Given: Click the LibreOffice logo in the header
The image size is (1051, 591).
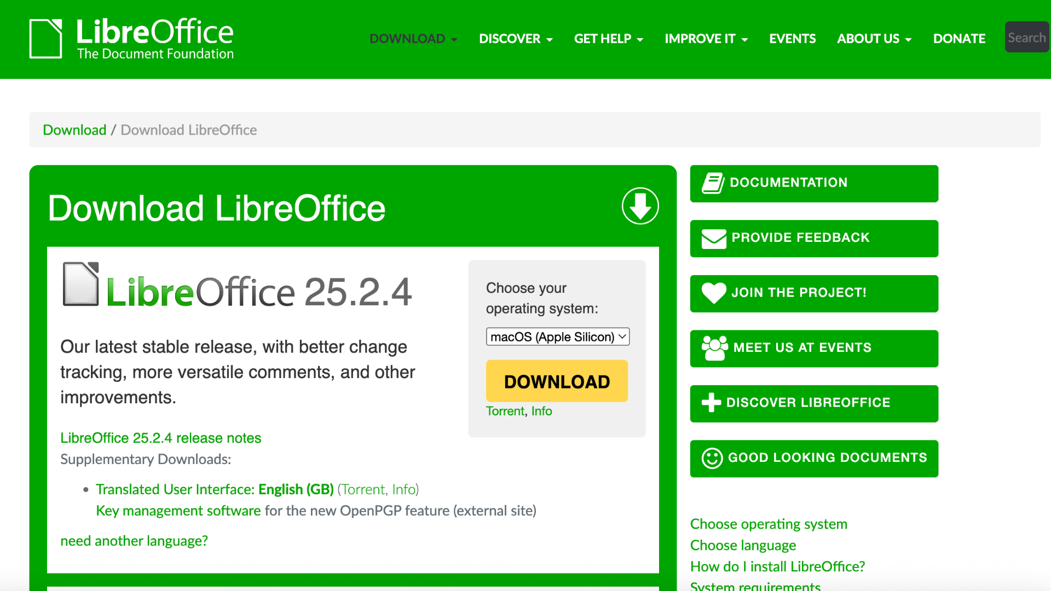Looking at the screenshot, I should tap(131, 37).
